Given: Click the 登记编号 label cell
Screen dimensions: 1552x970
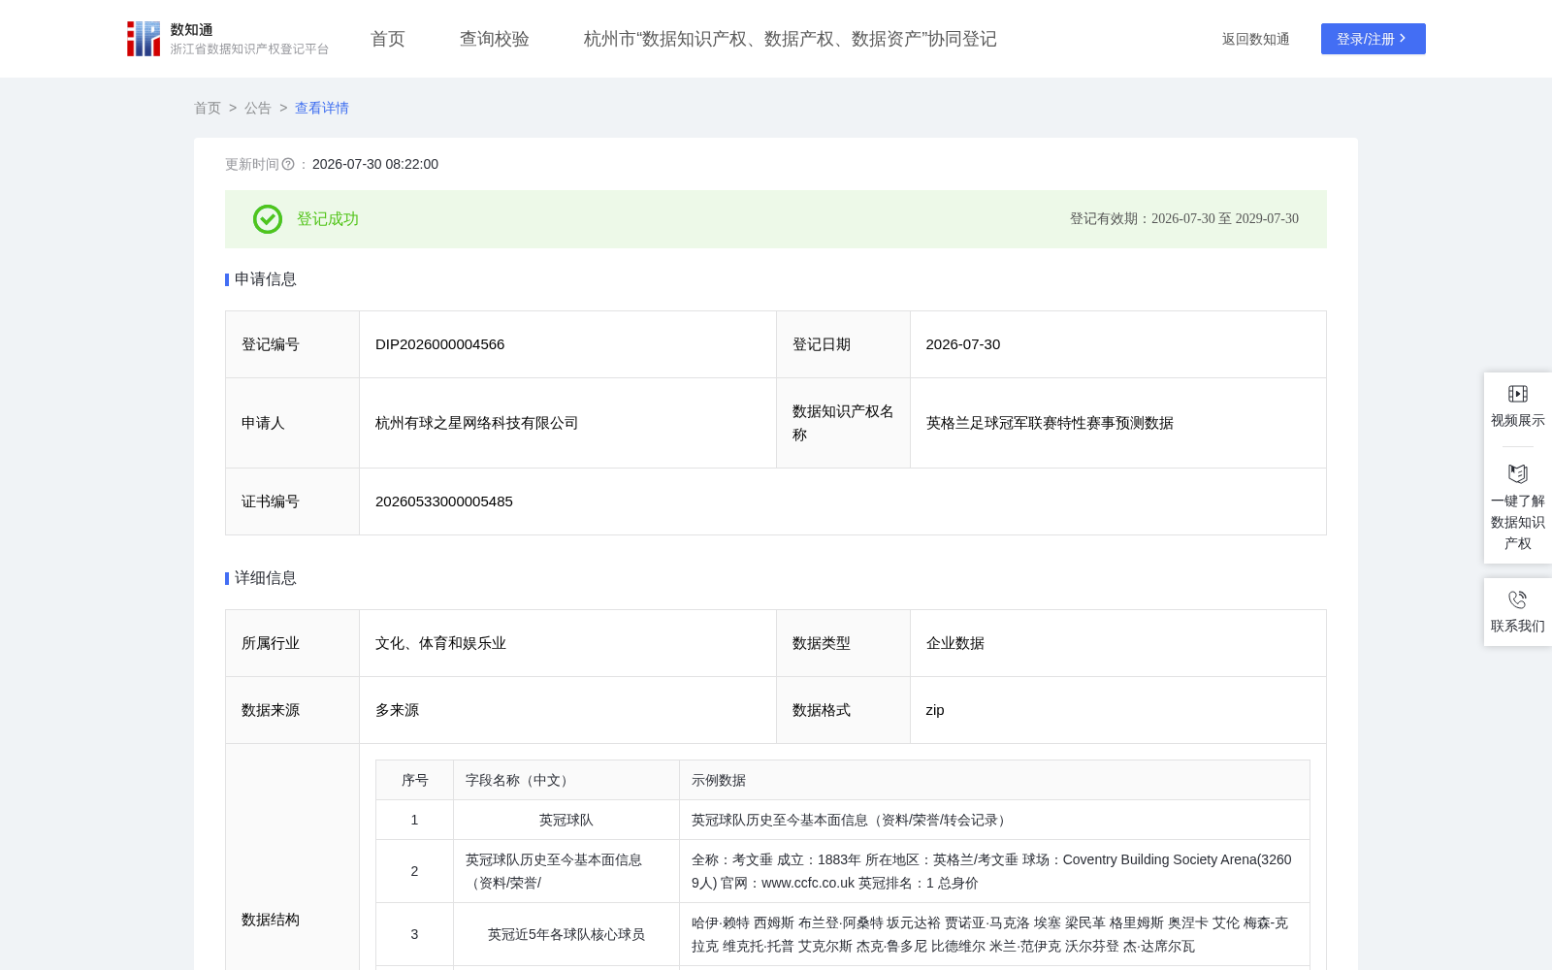Looking at the screenshot, I should pyautogui.click(x=293, y=344).
